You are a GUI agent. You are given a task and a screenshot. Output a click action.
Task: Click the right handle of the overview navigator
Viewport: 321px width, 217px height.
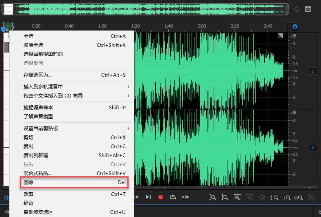click(288, 9)
